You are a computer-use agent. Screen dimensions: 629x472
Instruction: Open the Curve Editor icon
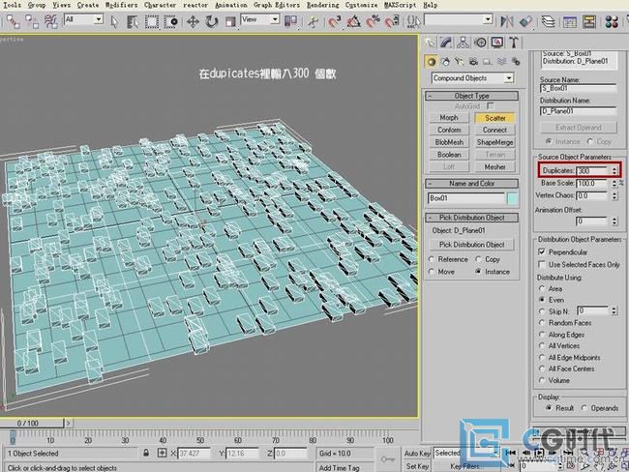(570, 21)
